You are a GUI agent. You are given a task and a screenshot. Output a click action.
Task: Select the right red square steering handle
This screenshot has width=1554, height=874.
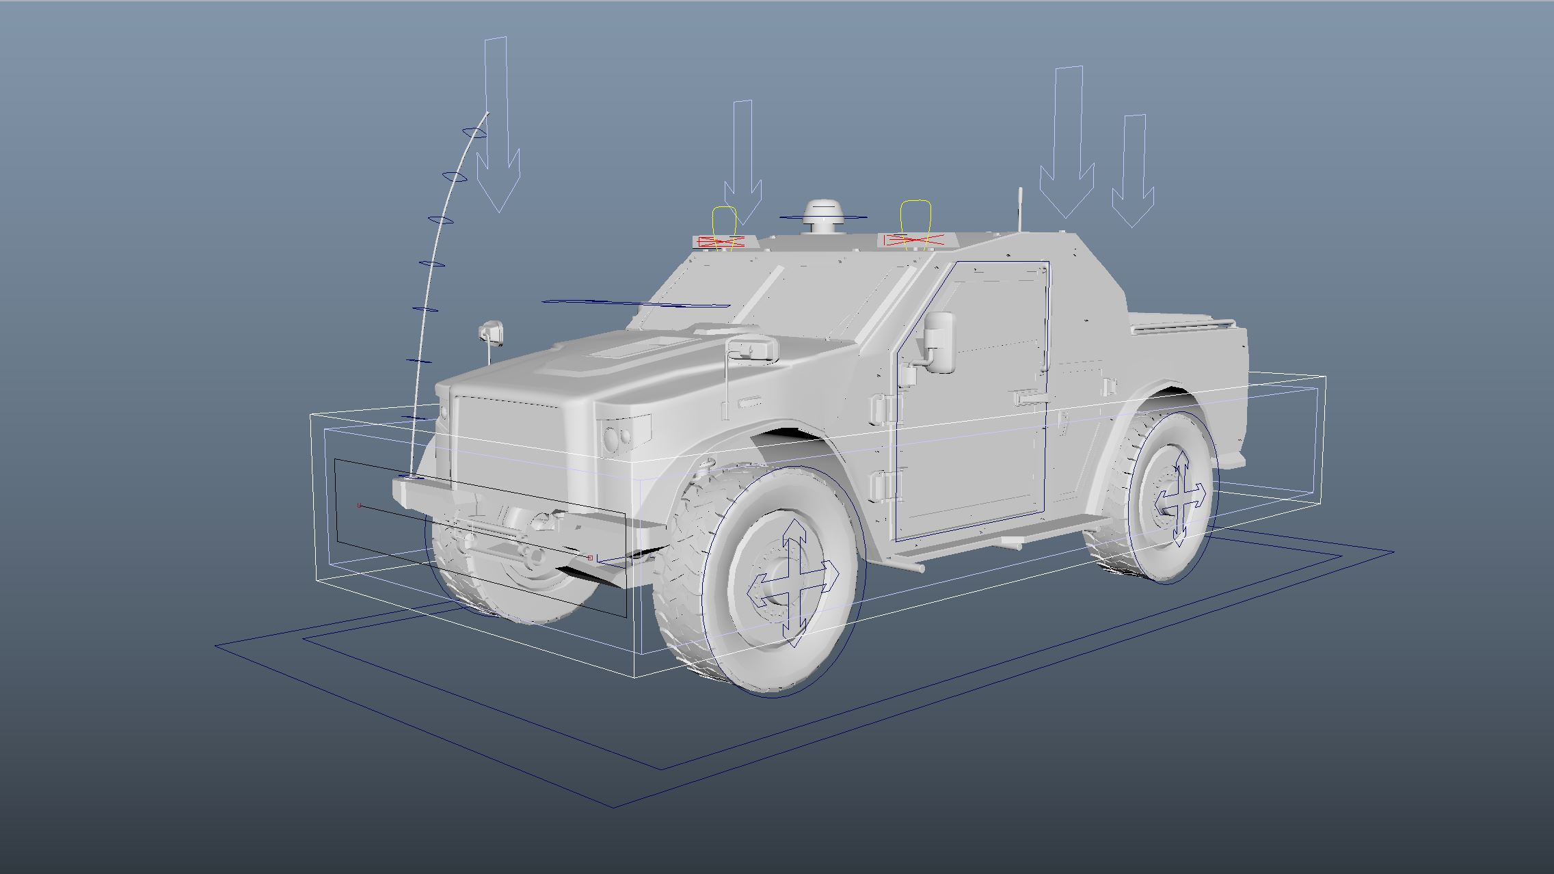tap(590, 558)
